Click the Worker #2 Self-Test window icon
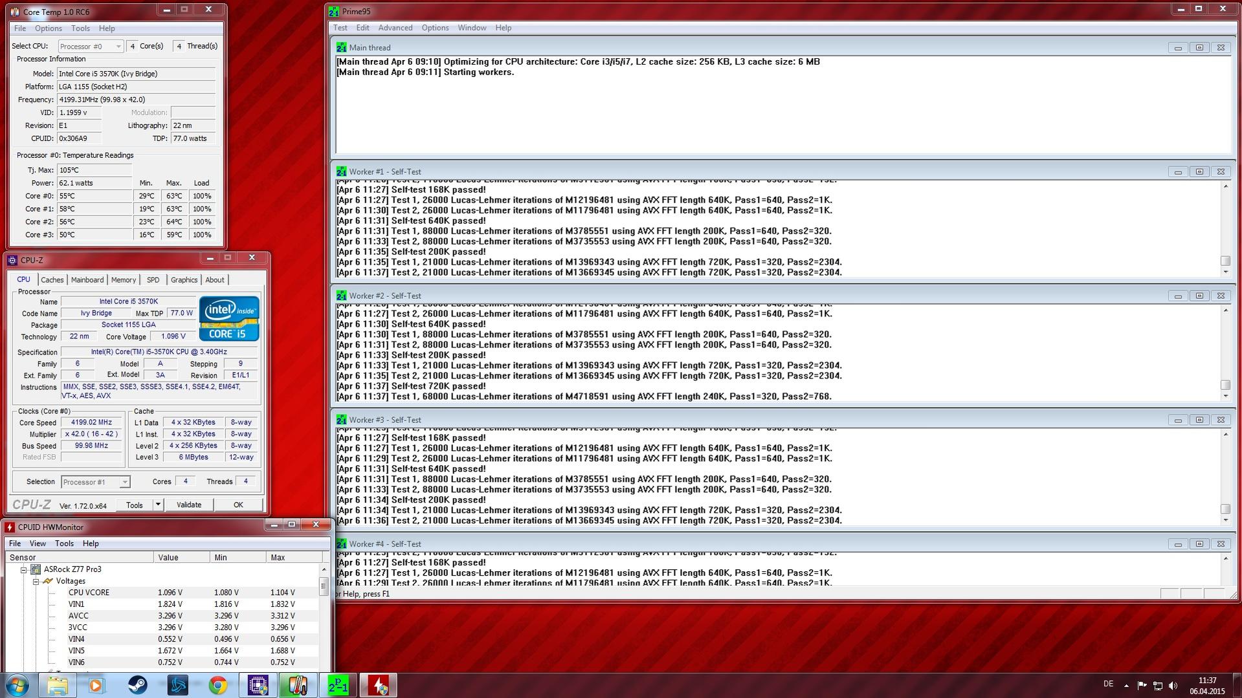The image size is (1242, 698). [341, 296]
